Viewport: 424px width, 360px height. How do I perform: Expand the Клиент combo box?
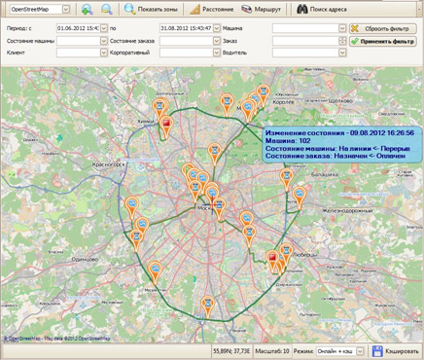point(104,53)
